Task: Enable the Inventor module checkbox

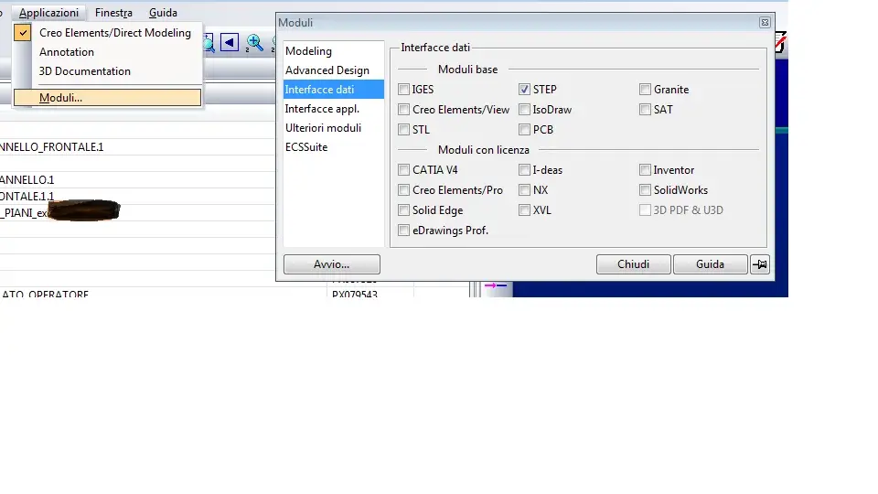Action: [645, 170]
